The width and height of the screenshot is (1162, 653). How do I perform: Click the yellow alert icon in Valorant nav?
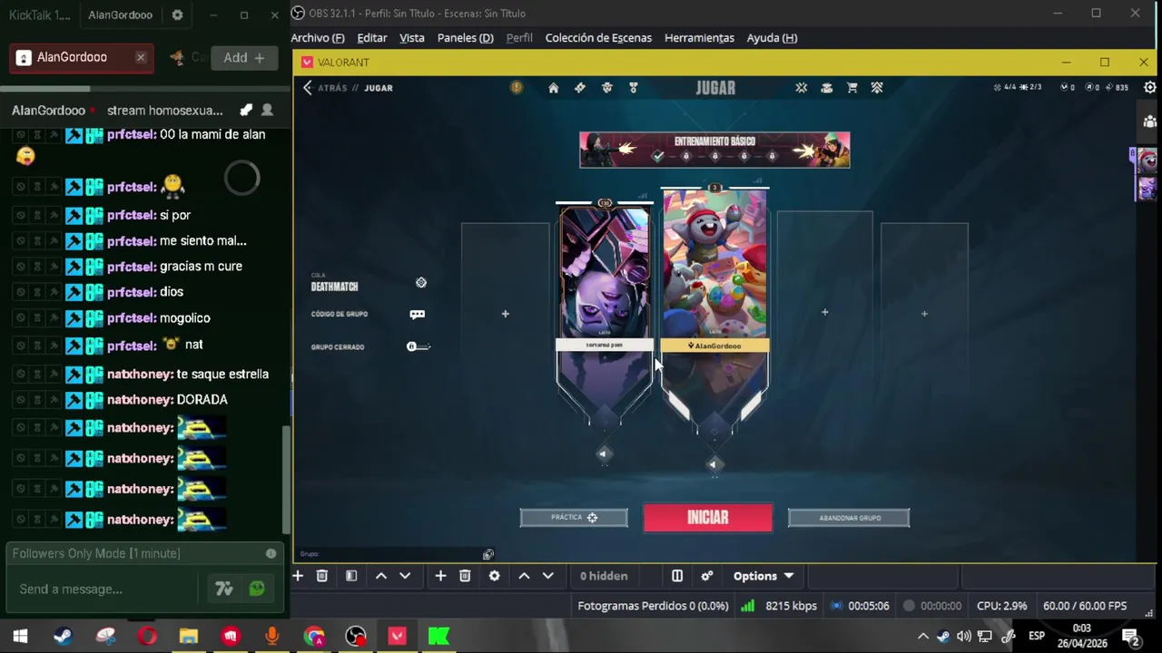coord(516,88)
